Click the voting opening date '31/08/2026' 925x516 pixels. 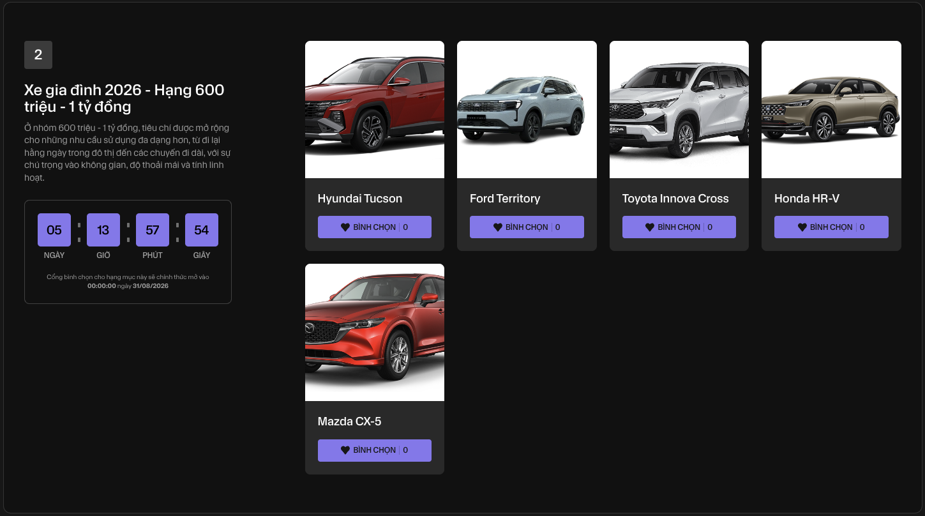(x=151, y=286)
